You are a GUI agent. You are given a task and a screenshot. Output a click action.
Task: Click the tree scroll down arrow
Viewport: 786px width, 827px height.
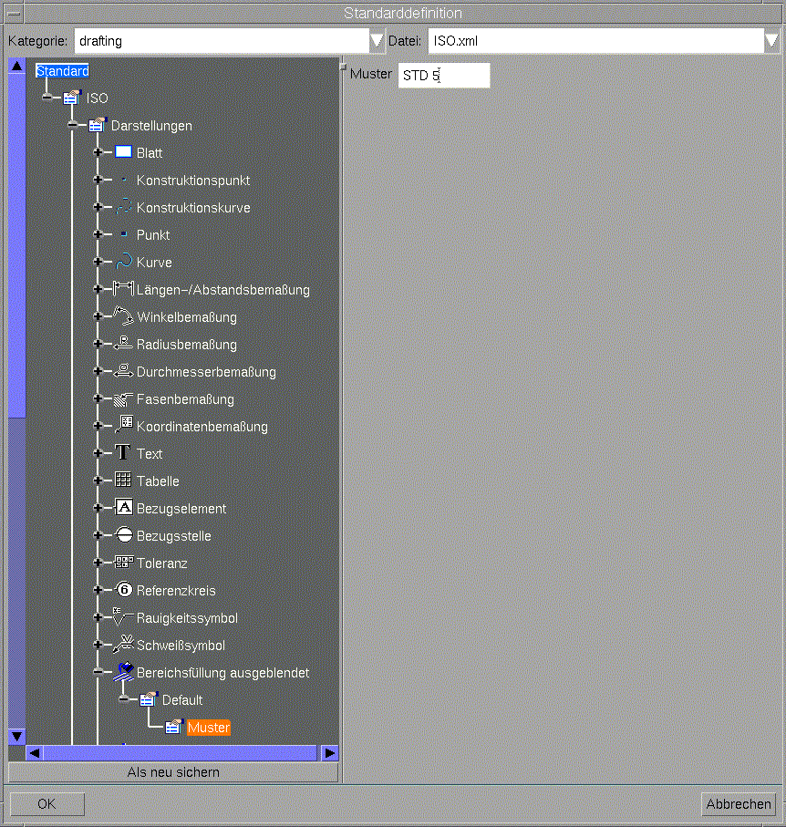[17, 737]
